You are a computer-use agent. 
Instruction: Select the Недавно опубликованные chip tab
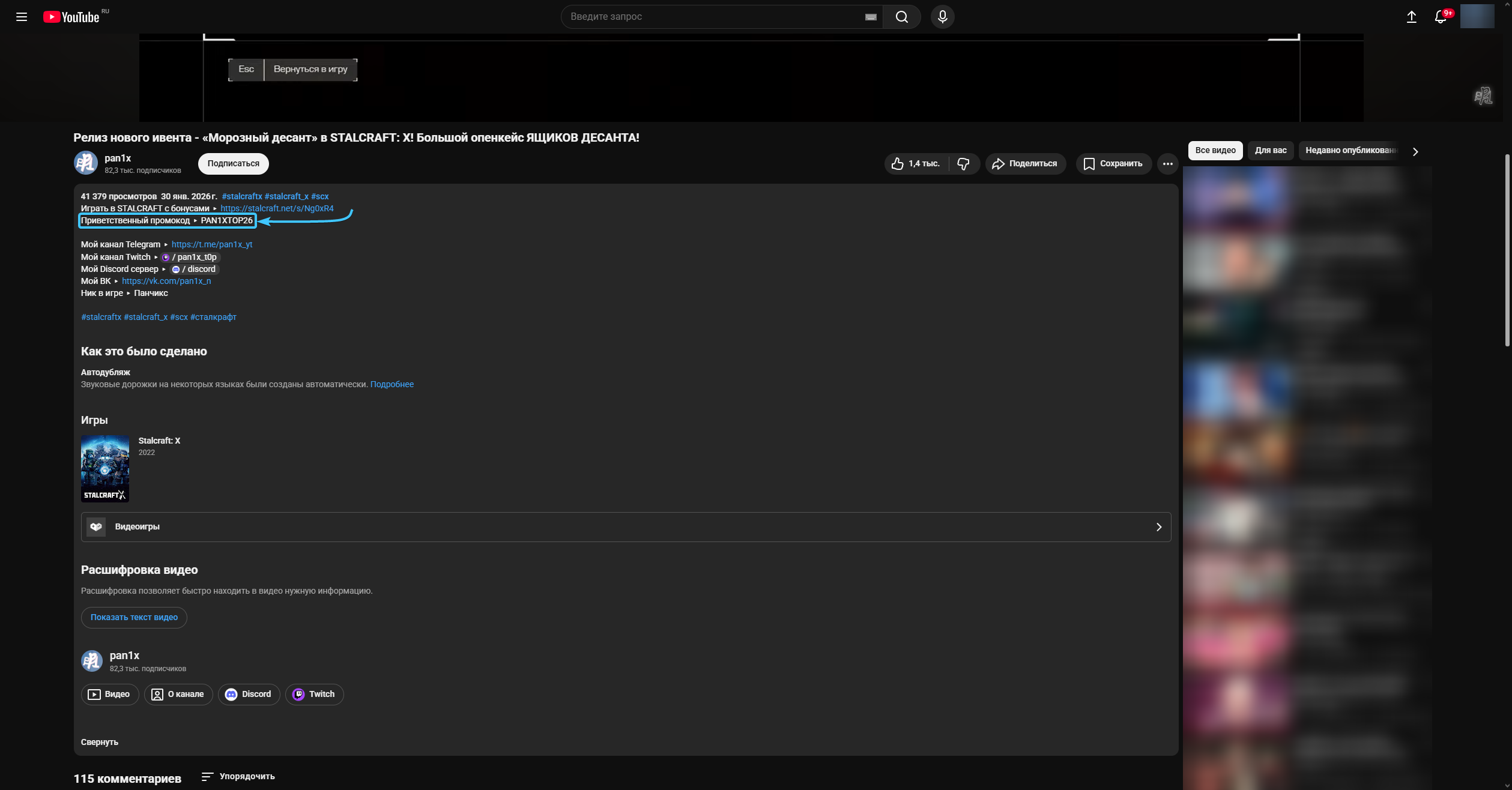coord(1351,151)
